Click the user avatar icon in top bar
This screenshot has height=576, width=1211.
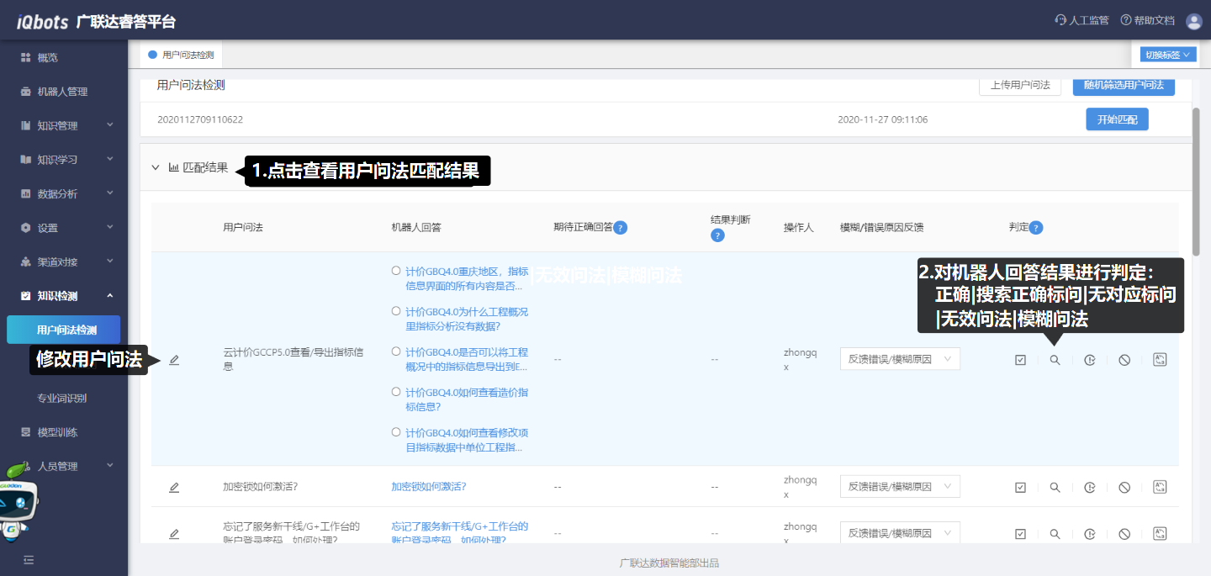tap(1193, 21)
